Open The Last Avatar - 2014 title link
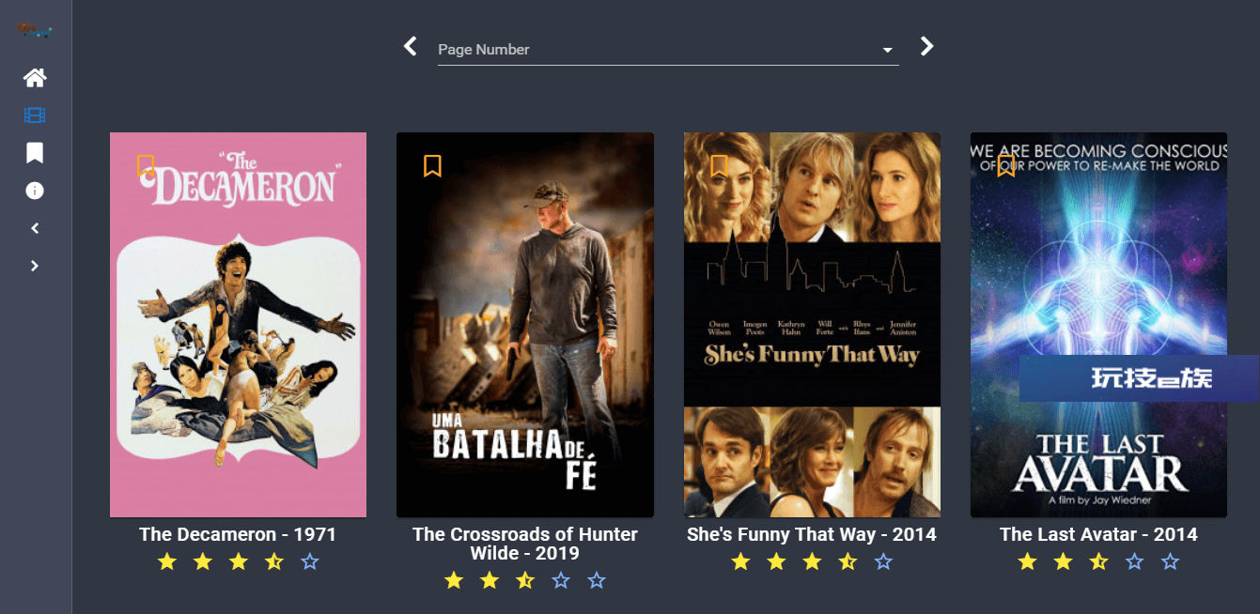Image resolution: width=1260 pixels, height=614 pixels. click(x=1098, y=534)
